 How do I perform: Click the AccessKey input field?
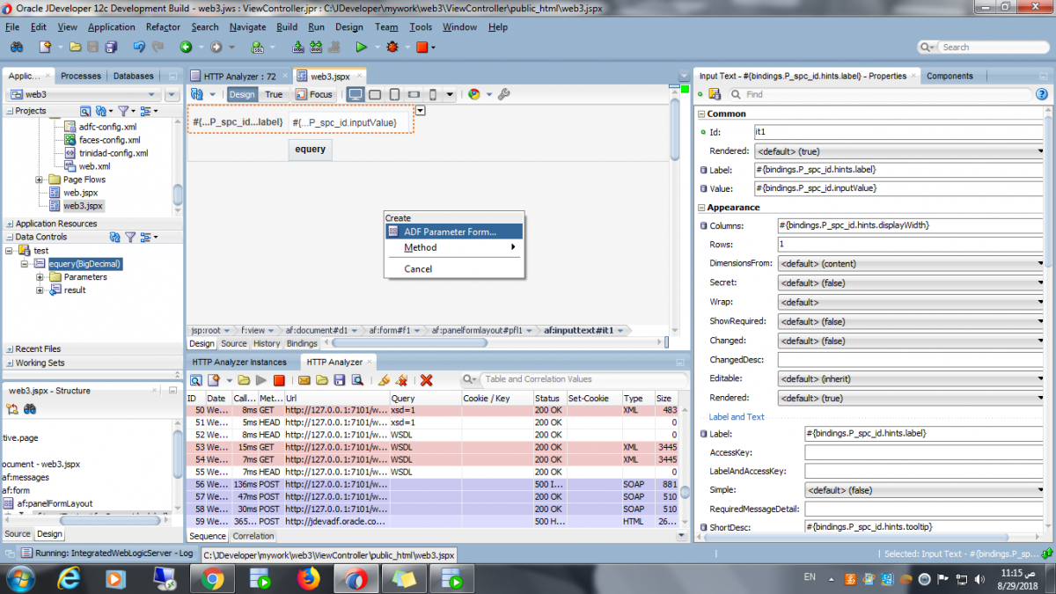coord(924,452)
